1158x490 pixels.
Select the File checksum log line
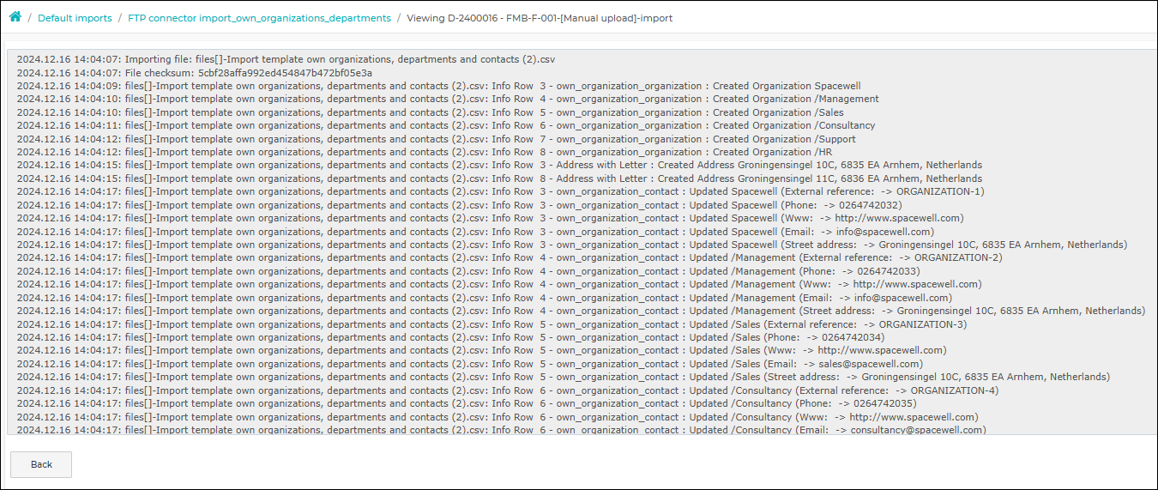(x=195, y=73)
